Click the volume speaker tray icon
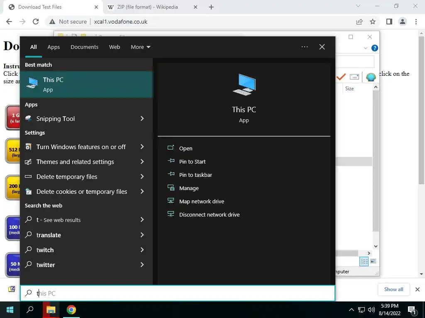The width and height of the screenshot is (425, 318). tap(371, 310)
